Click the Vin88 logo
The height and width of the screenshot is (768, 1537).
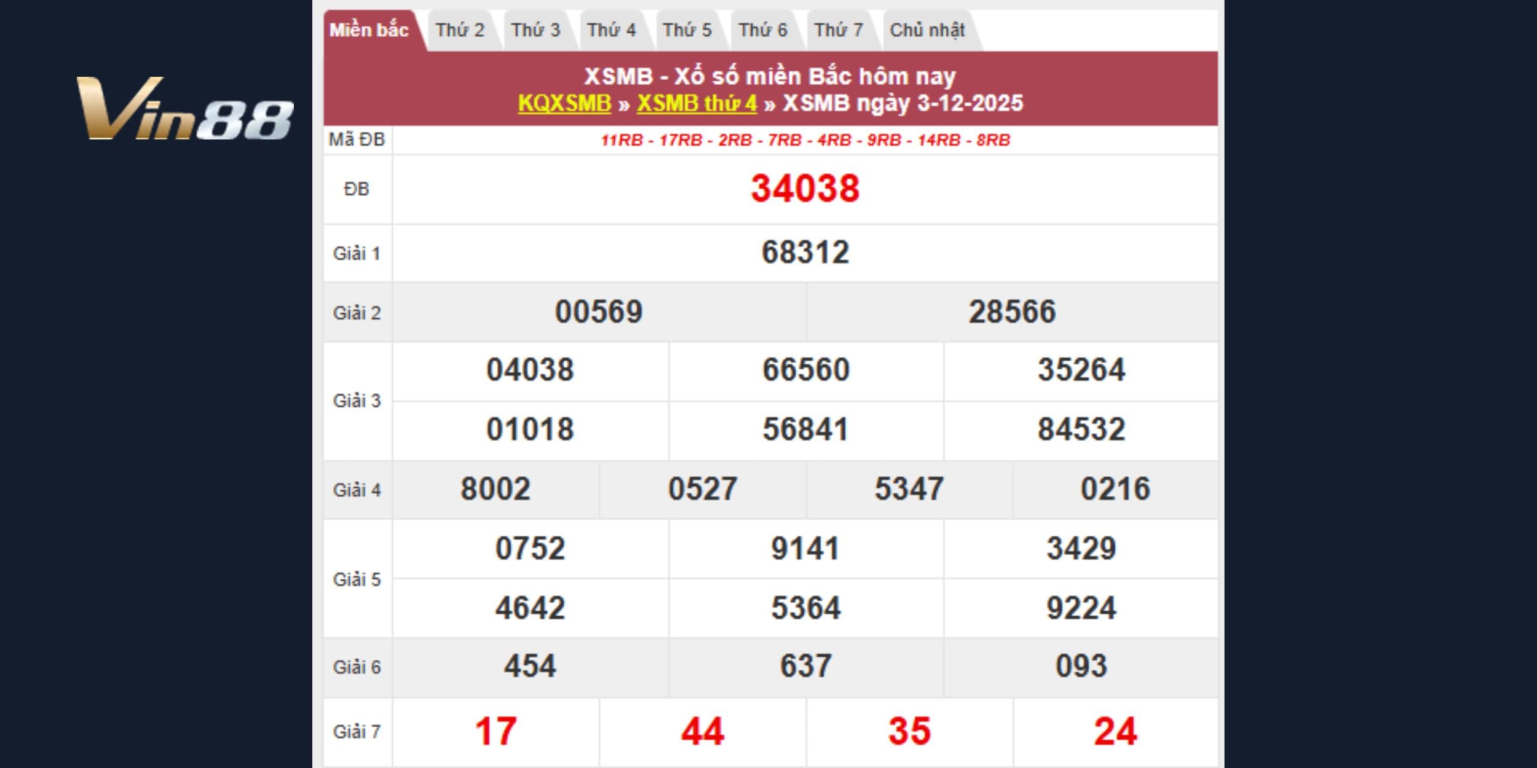(x=184, y=108)
